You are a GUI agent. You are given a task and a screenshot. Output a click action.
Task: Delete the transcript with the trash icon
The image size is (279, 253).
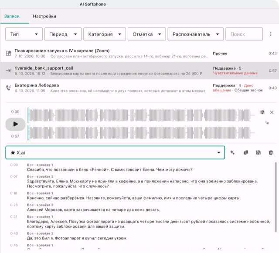pyautogui.click(x=271, y=152)
